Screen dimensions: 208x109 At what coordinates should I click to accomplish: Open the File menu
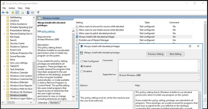(4, 8)
